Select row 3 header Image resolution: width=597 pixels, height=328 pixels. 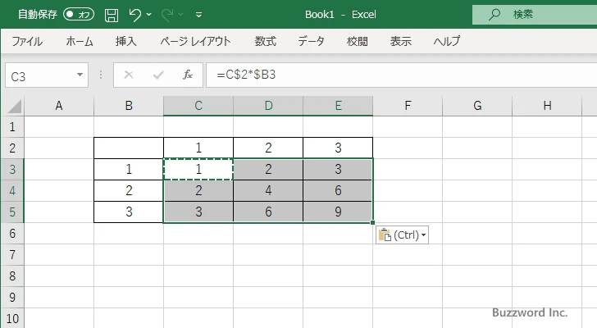click(x=12, y=169)
